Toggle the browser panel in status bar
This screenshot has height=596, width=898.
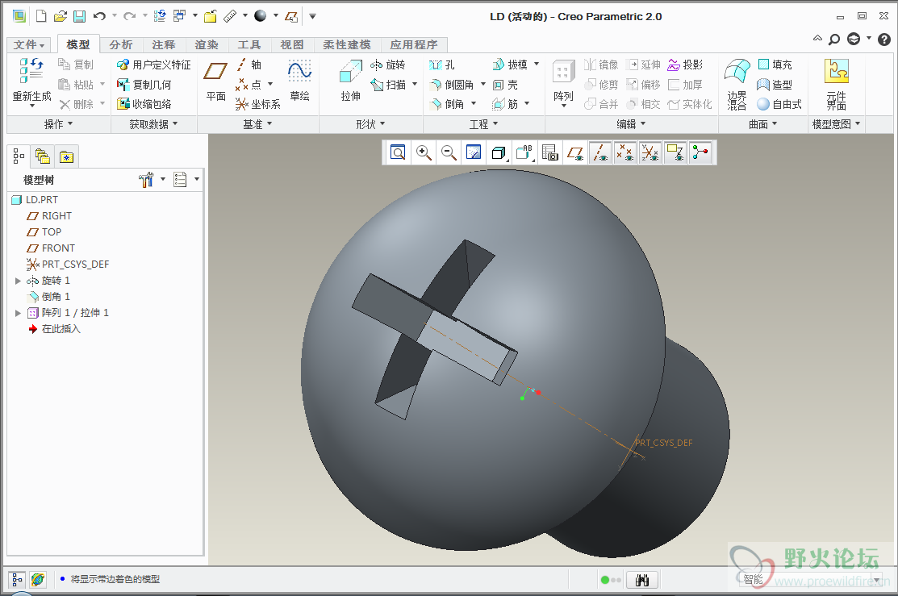point(38,580)
